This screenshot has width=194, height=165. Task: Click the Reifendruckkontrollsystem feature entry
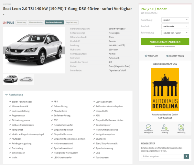pyautogui.click(x=109, y=106)
